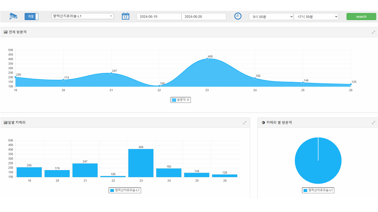This screenshot has width=378, height=212.
Task: Click the 406 peak point on line chart
Action: point(207,58)
